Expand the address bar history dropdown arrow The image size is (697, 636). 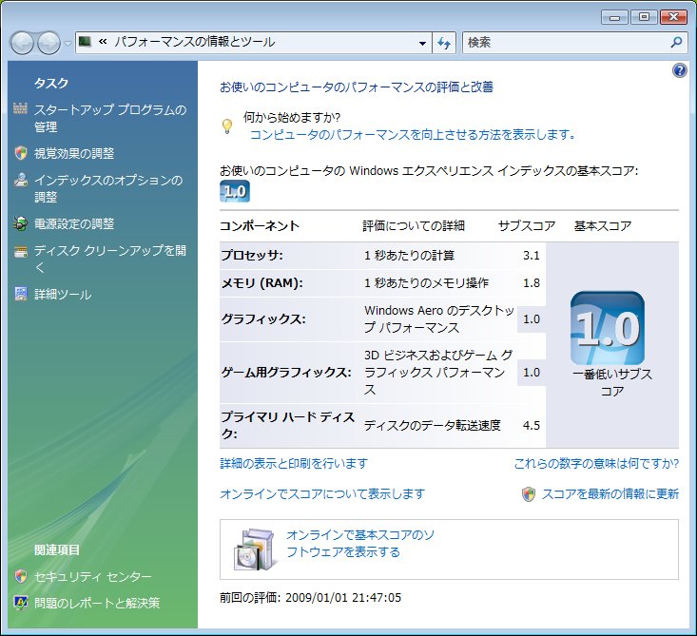tap(422, 43)
